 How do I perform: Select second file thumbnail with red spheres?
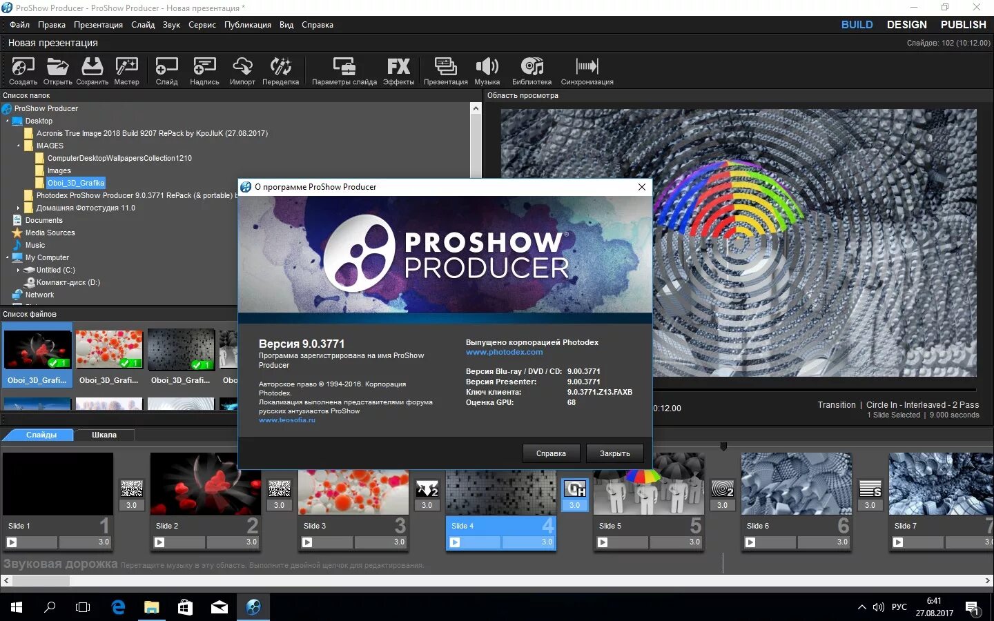tap(109, 350)
